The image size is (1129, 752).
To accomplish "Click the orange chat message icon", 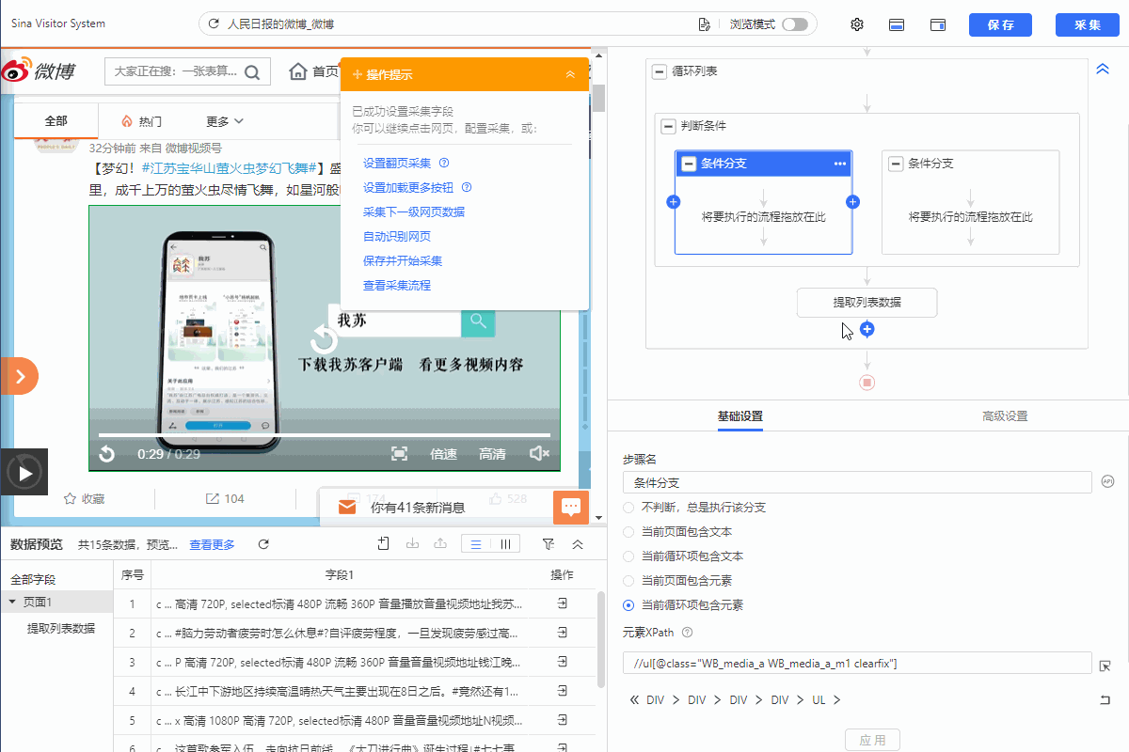I will (x=570, y=508).
